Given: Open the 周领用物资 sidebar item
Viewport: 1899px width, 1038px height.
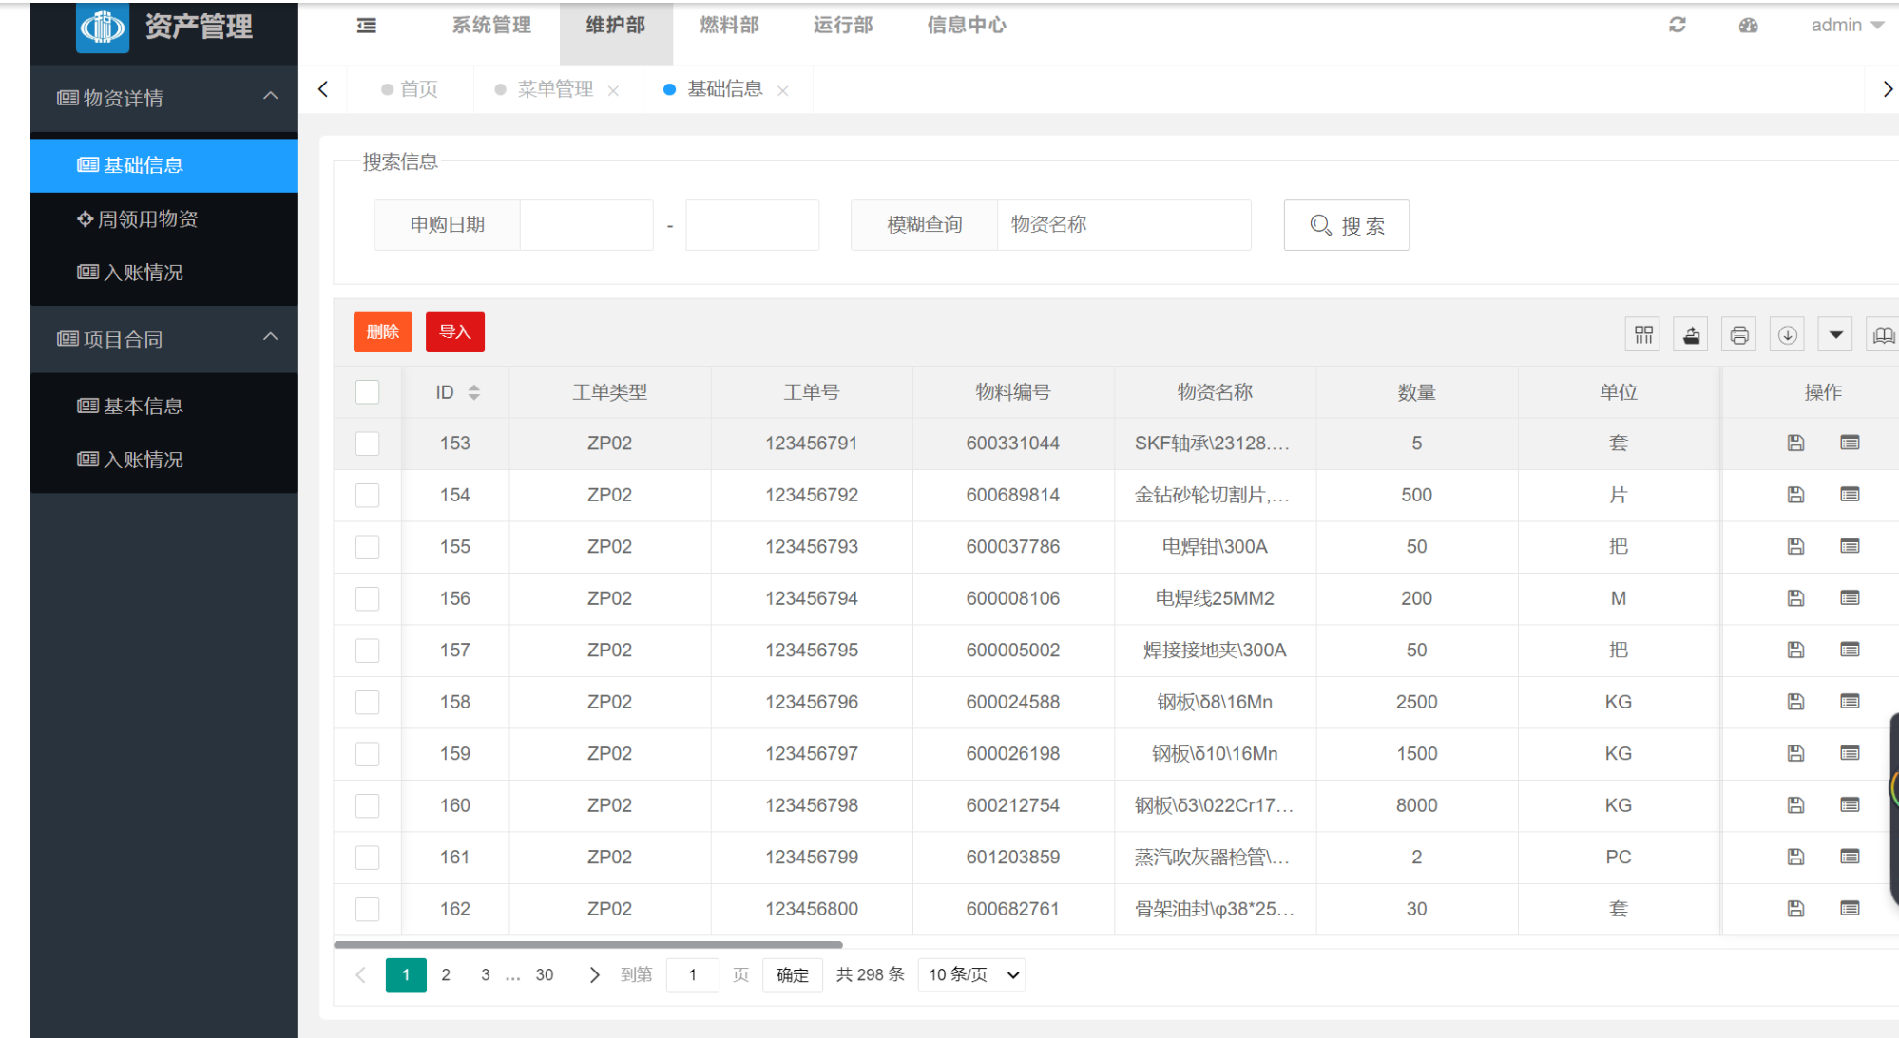Looking at the screenshot, I should point(163,219).
